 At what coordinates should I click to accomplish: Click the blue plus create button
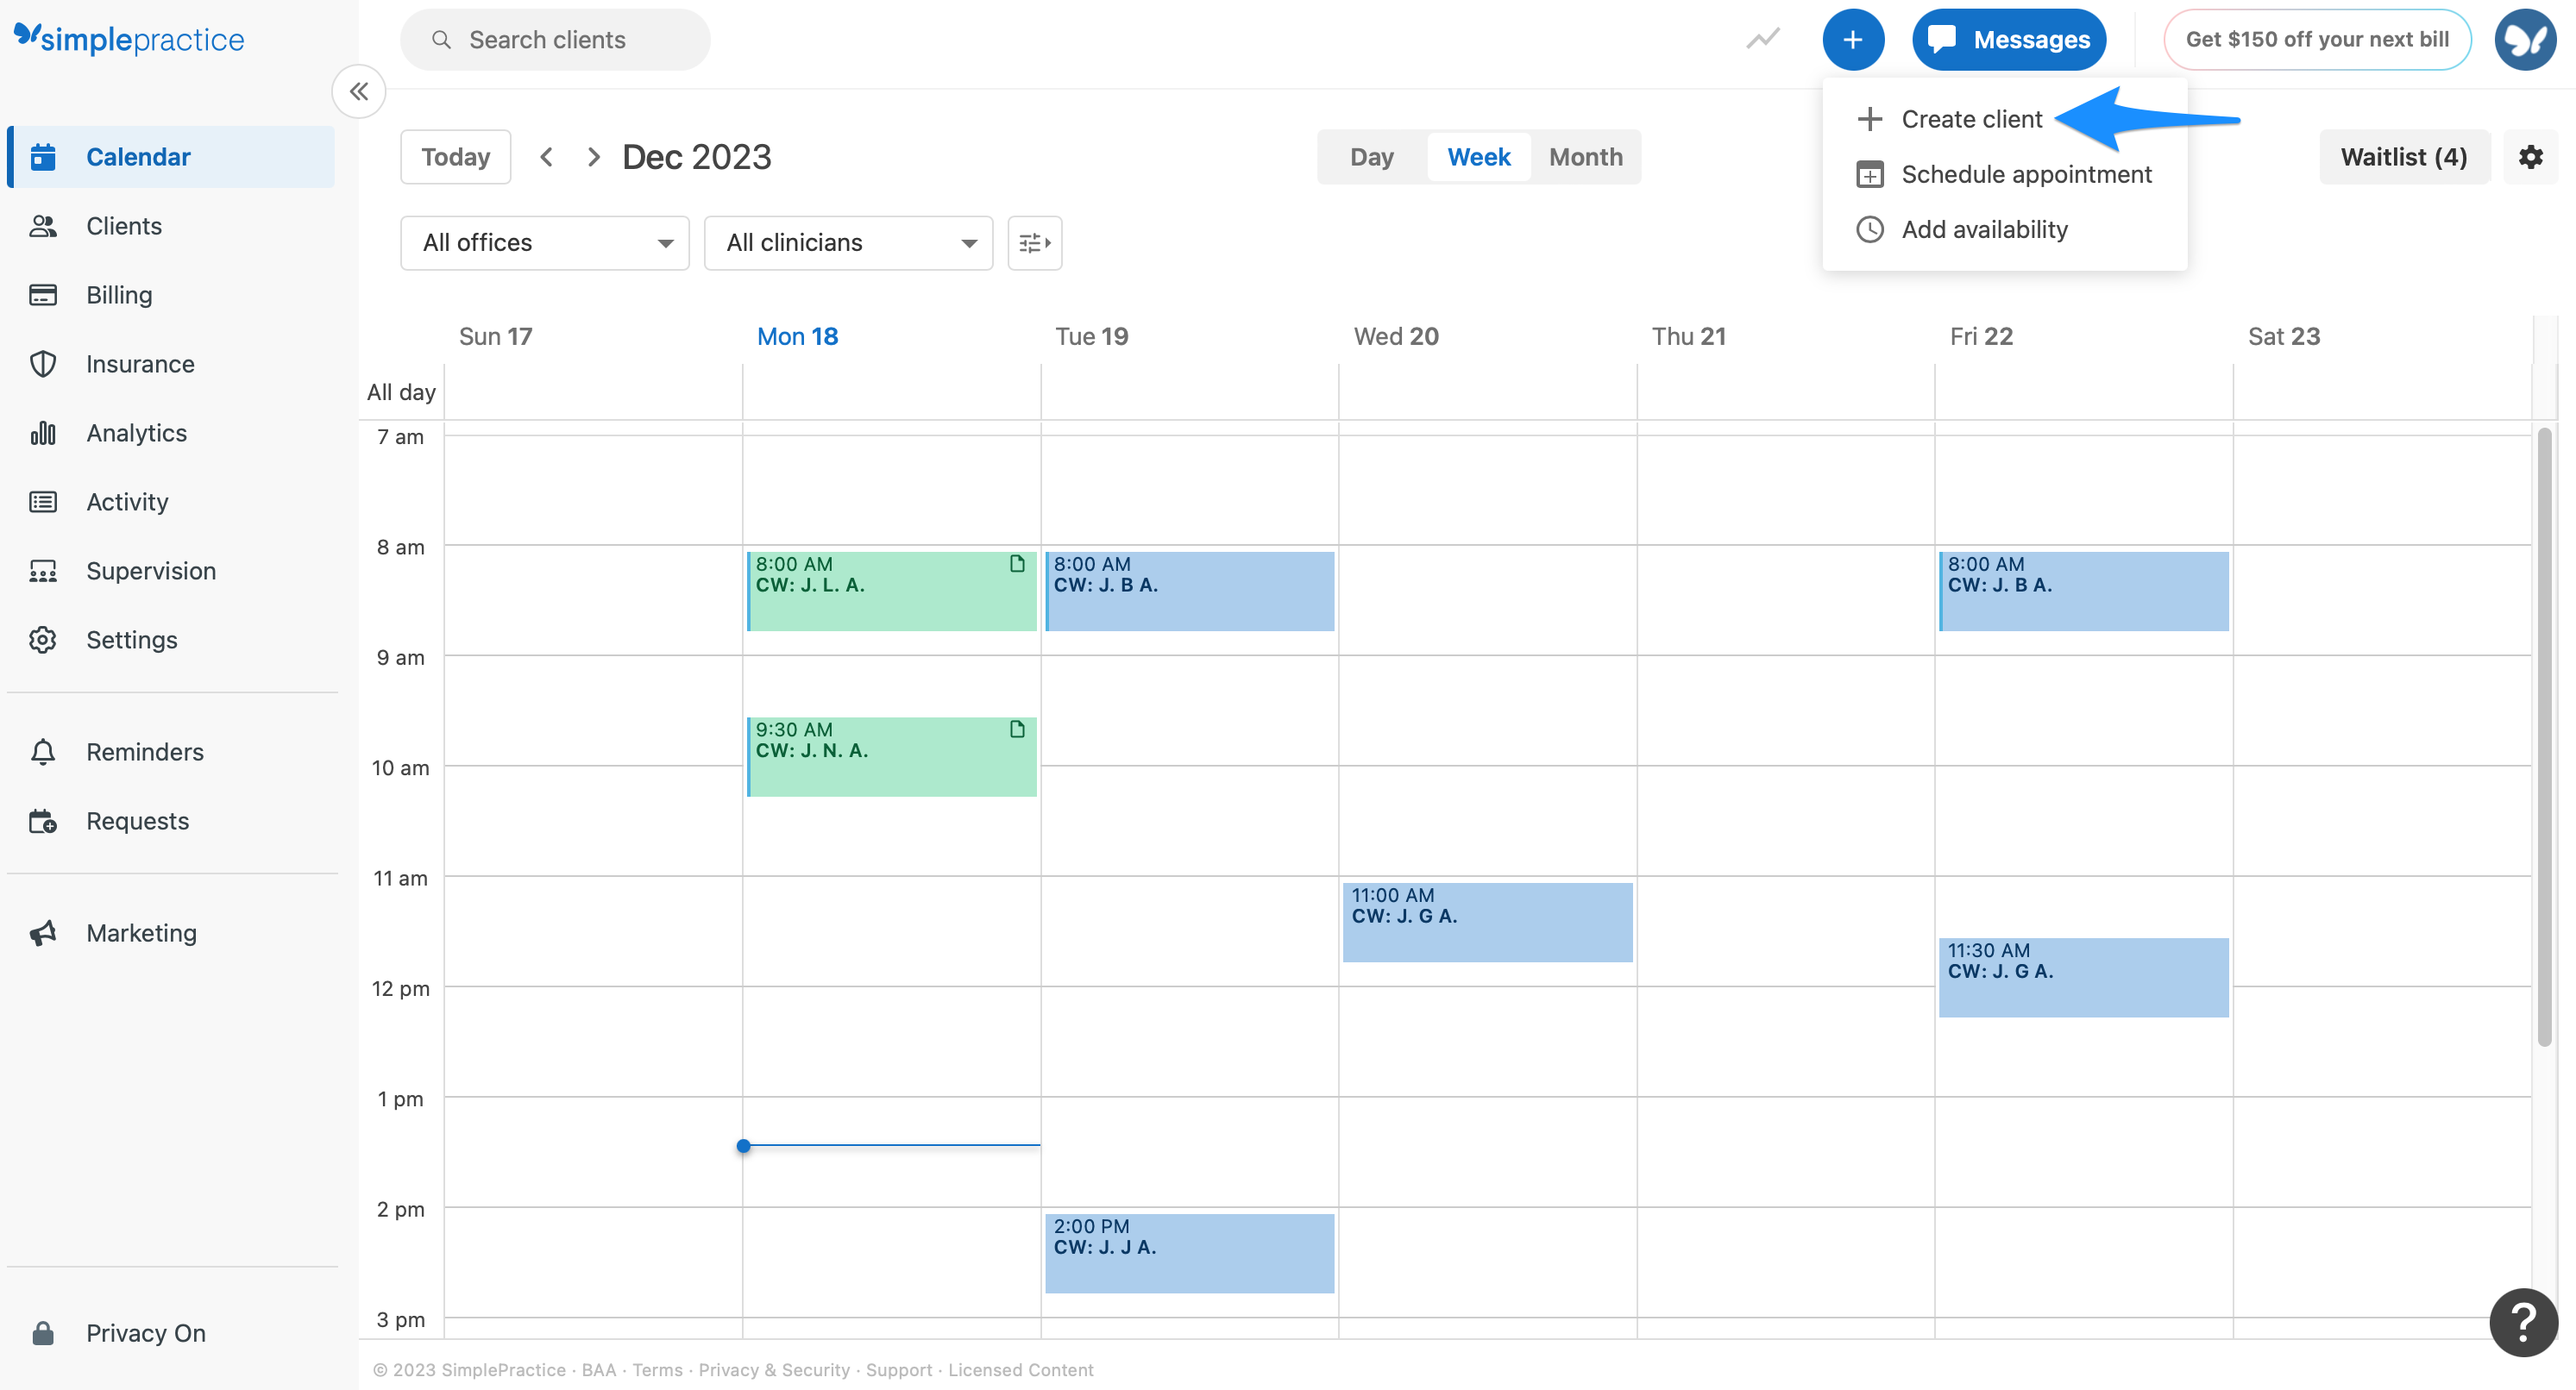[1852, 40]
